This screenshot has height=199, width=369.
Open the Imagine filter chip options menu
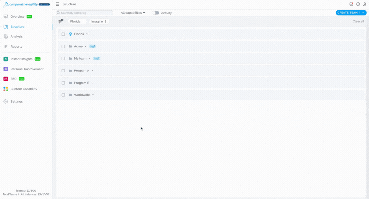point(106,21)
